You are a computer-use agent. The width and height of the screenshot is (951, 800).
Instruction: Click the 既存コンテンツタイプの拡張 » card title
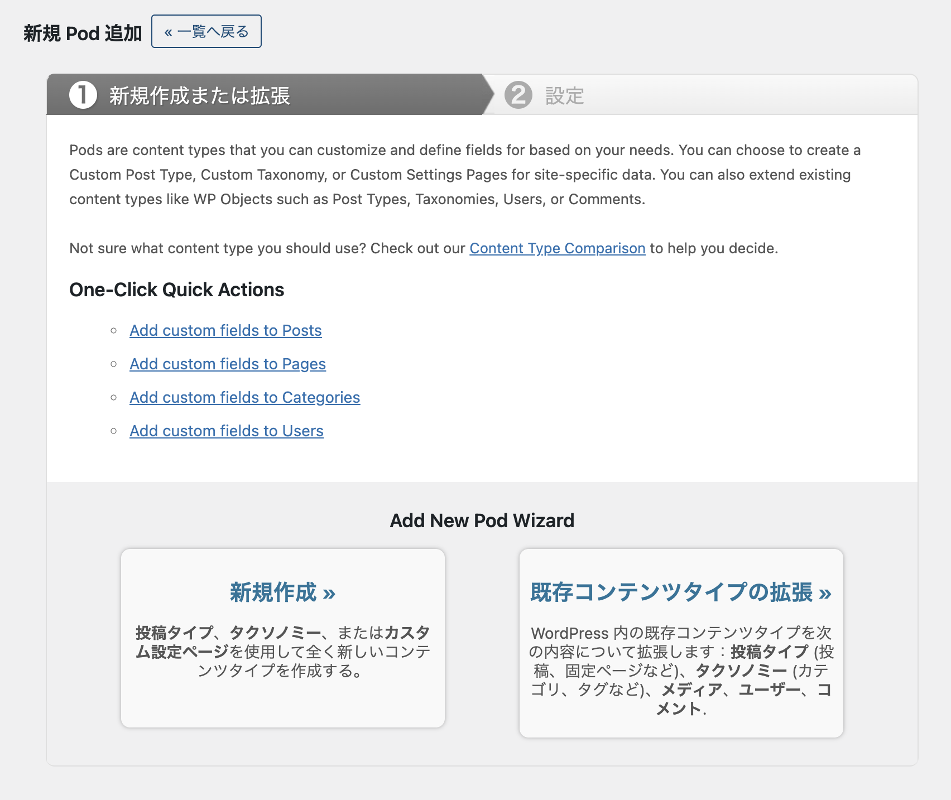(681, 592)
